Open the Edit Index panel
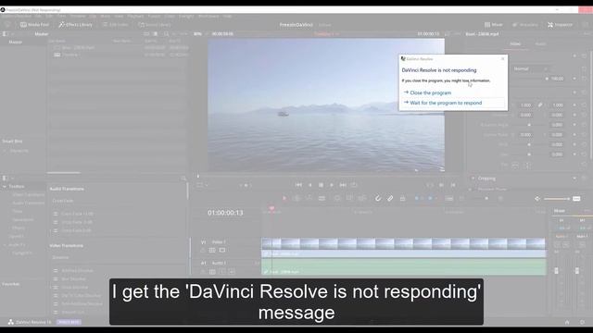 click(x=115, y=25)
